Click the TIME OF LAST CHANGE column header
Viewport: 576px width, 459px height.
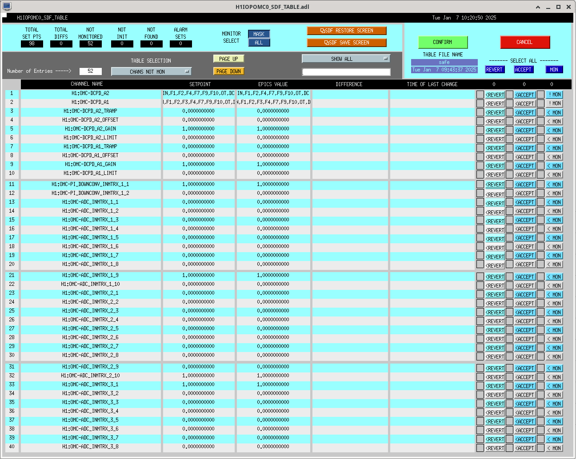click(432, 84)
